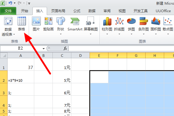This screenshot has width=174, height=116.
Task: Expand the Area chart dropdown arrow
Action: pos(156,34)
